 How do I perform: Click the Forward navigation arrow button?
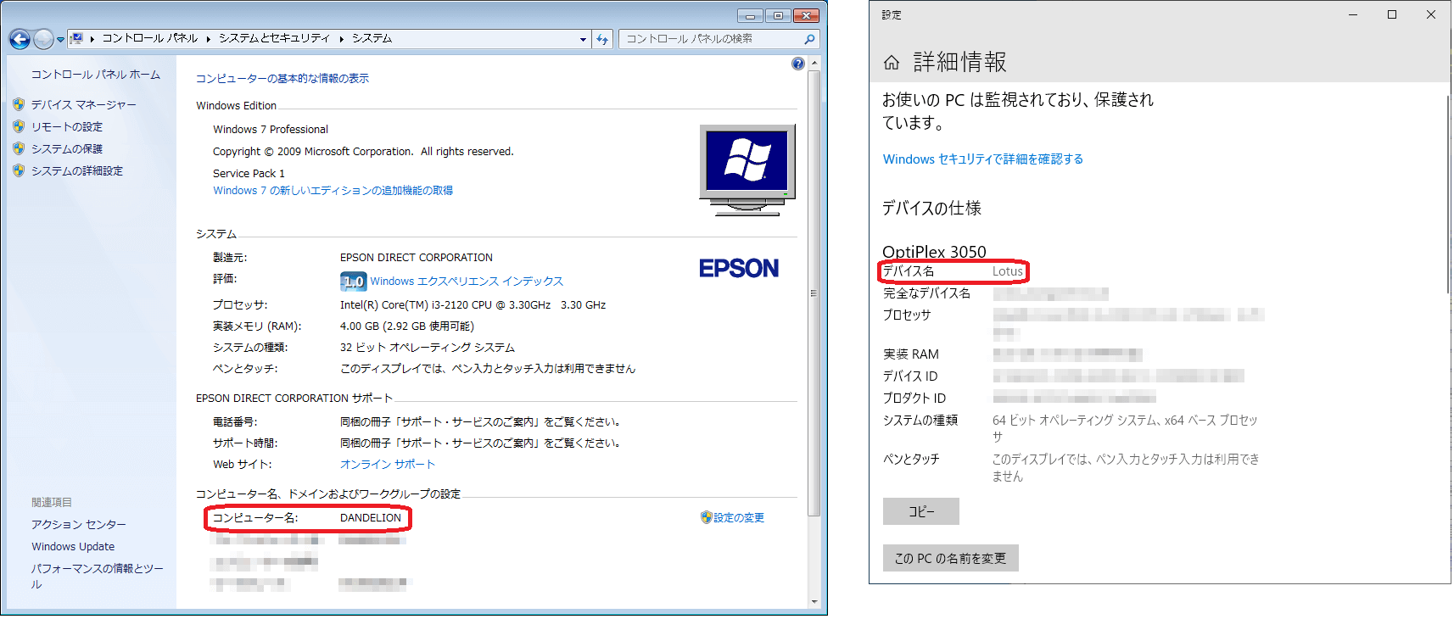(x=43, y=39)
